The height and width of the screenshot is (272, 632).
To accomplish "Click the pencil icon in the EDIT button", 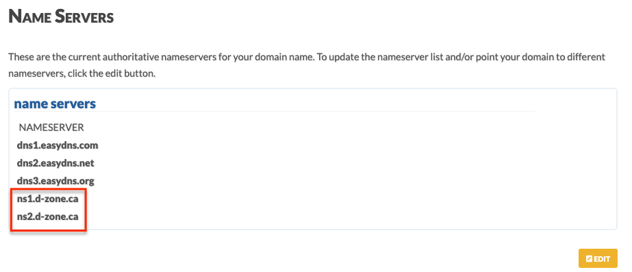I will (589, 259).
